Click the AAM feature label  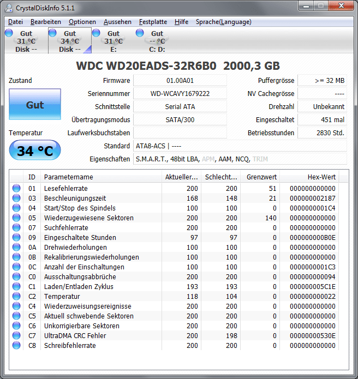(225, 159)
